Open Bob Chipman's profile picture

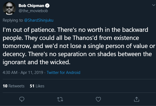(9, 8)
